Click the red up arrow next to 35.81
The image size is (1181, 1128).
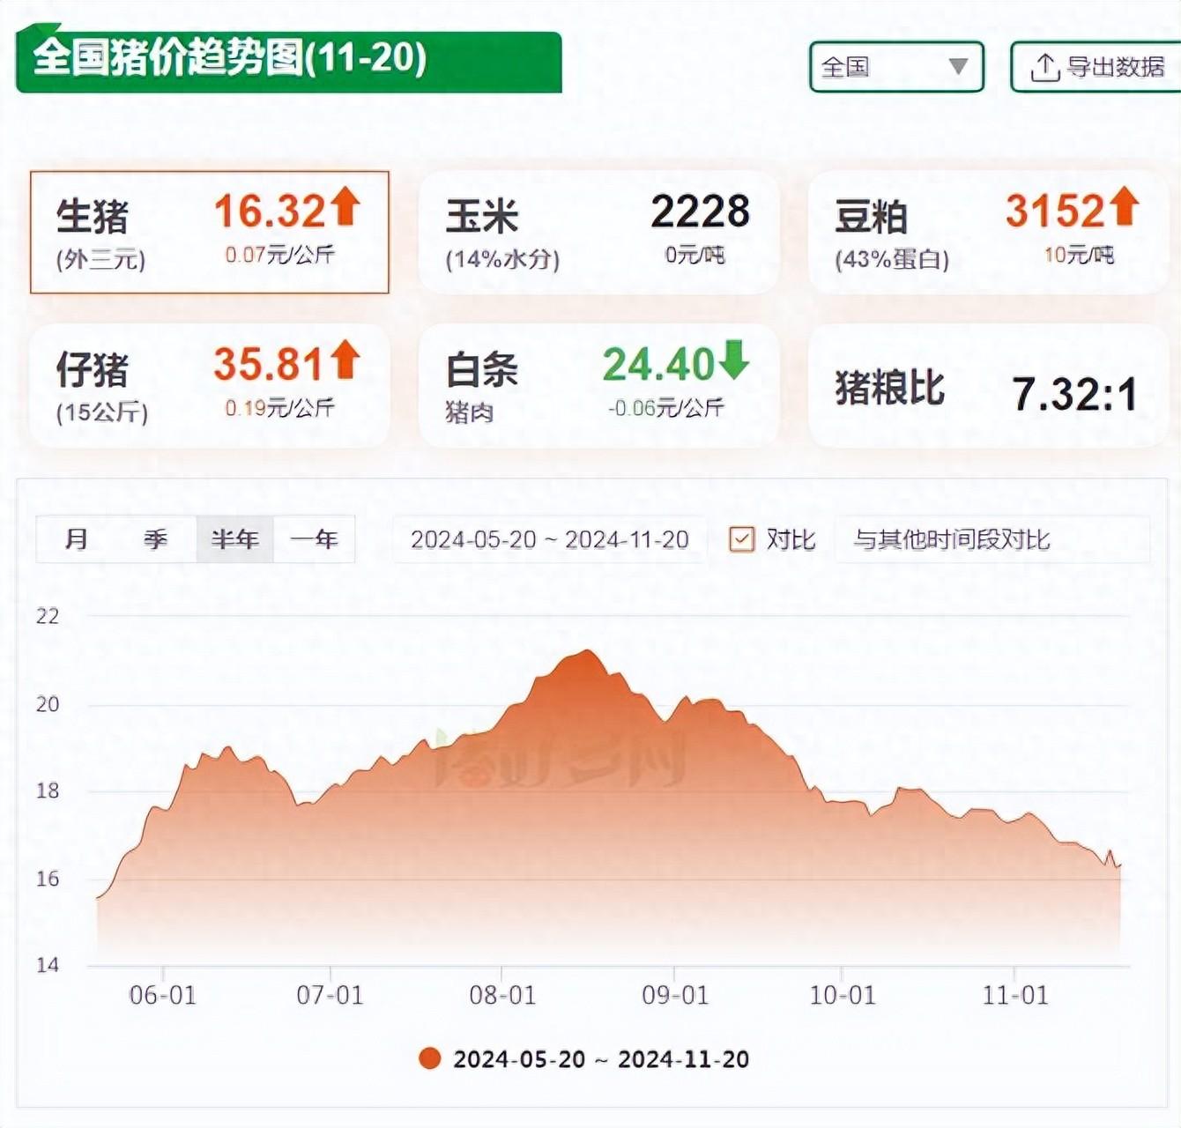coord(346,359)
